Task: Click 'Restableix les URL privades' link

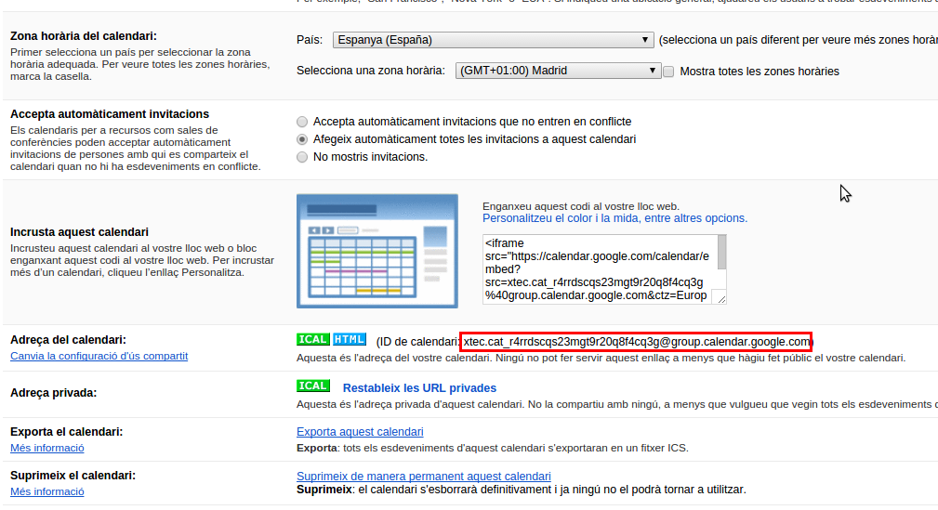Action: pyautogui.click(x=419, y=388)
